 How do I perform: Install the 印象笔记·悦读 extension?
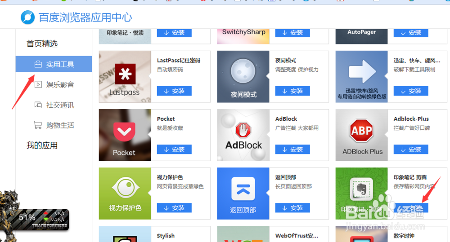pyautogui.click(x=174, y=33)
